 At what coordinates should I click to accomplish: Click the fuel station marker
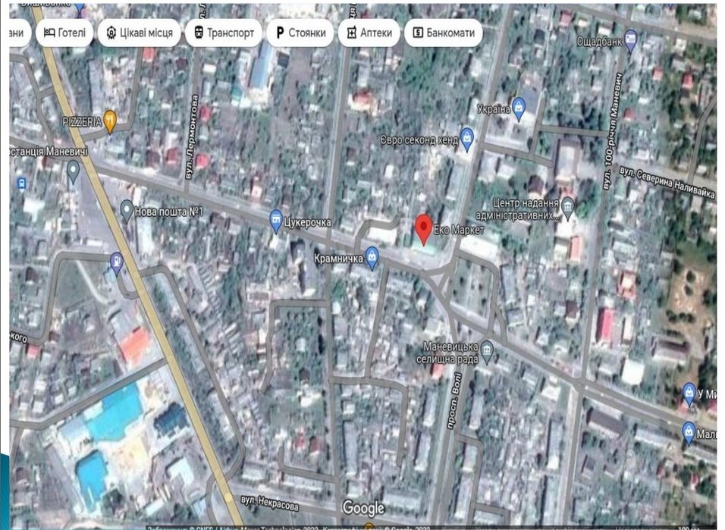point(117,263)
